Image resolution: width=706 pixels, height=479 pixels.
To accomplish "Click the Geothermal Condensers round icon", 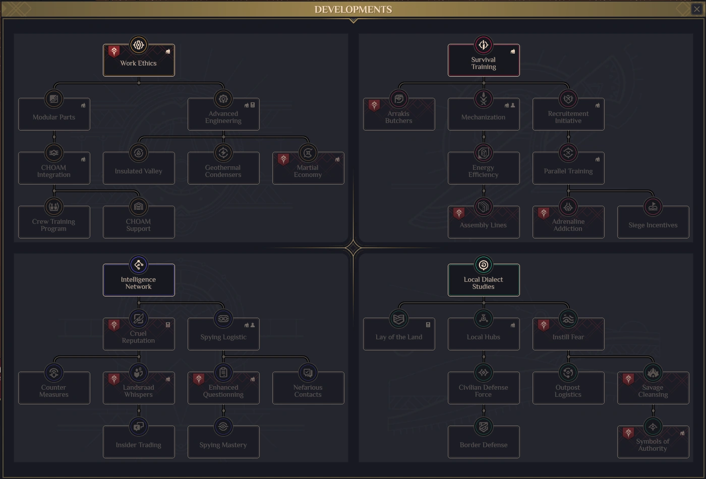I will point(223,153).
